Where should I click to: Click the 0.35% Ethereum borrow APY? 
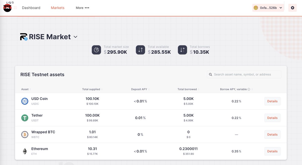236,151
